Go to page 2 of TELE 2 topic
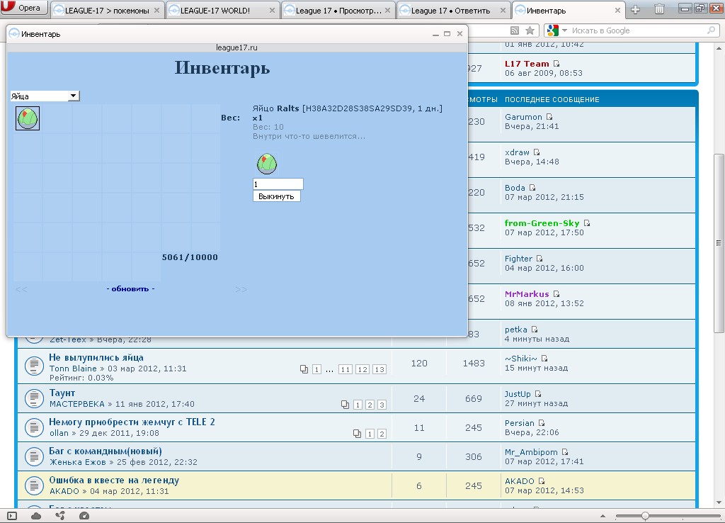This screenshot has height=523, width=725. pos(382,434)
